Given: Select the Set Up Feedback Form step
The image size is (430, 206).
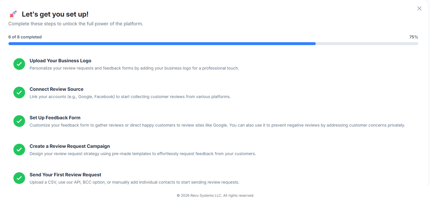Looking at the screenshot, I should [x=55, y=118].
